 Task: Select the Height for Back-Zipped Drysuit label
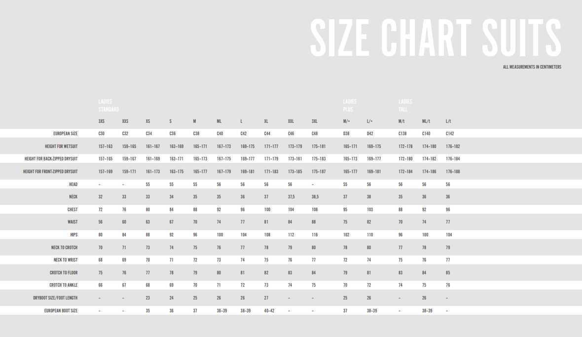click(x=51, y=159)
